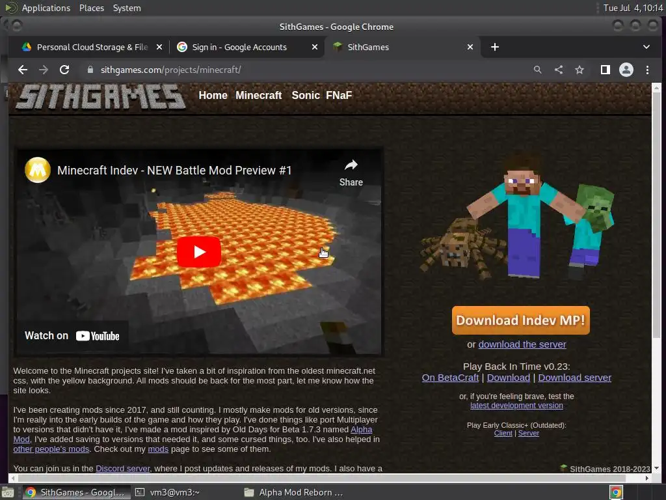Click the horizontal scrollbar thumb
Viewport: 666px width, 500px height.
(x=321, y=478)
